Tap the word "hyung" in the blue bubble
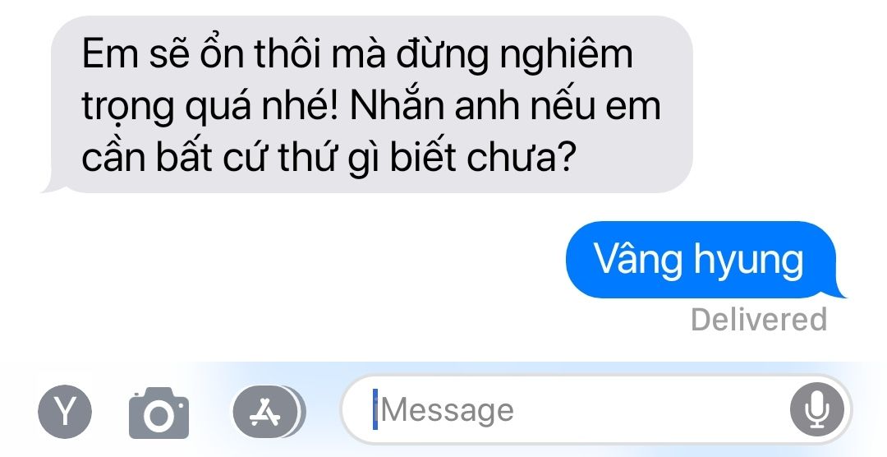Viewport: 887px width, 457px height. point(748,261)
